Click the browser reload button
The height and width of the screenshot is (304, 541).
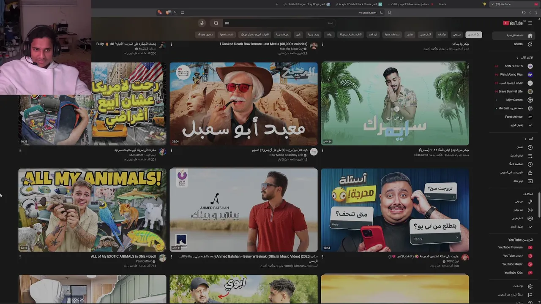pyautogui.click(x=523, y=13)
